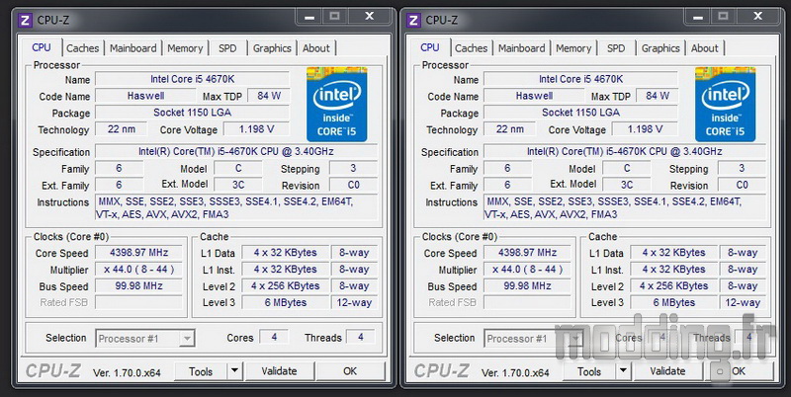Click OK in the left window

pyautogui.click(x=350, y=371)
